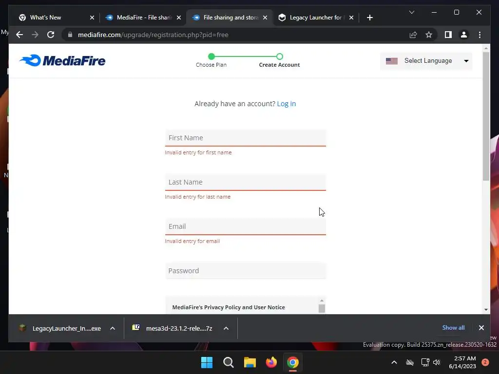
Task: Click the Chrome taskbar icon
Action: (x=293, y=362)
